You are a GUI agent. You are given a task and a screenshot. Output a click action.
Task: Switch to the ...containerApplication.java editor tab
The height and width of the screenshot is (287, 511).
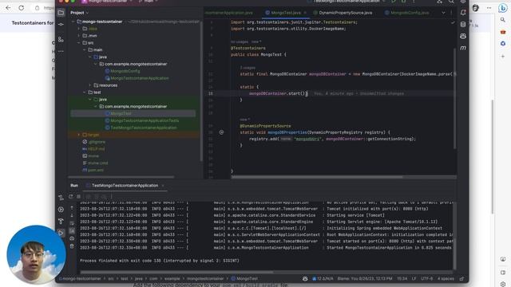point(229,13)
